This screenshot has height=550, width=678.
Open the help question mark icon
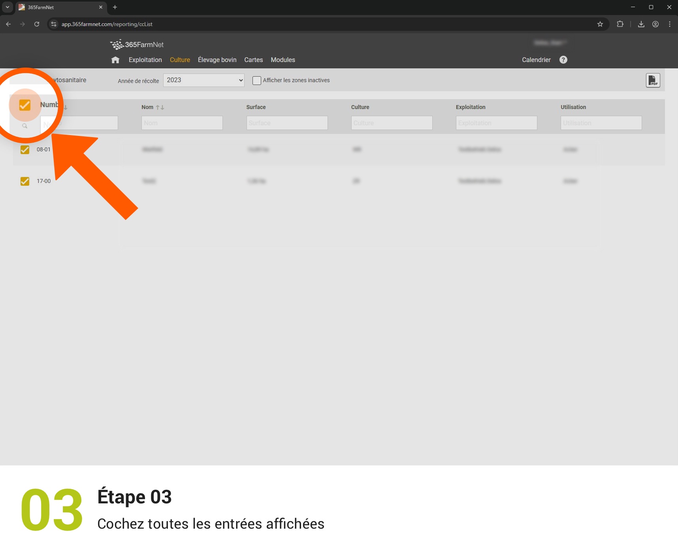(x=563, y=60)
